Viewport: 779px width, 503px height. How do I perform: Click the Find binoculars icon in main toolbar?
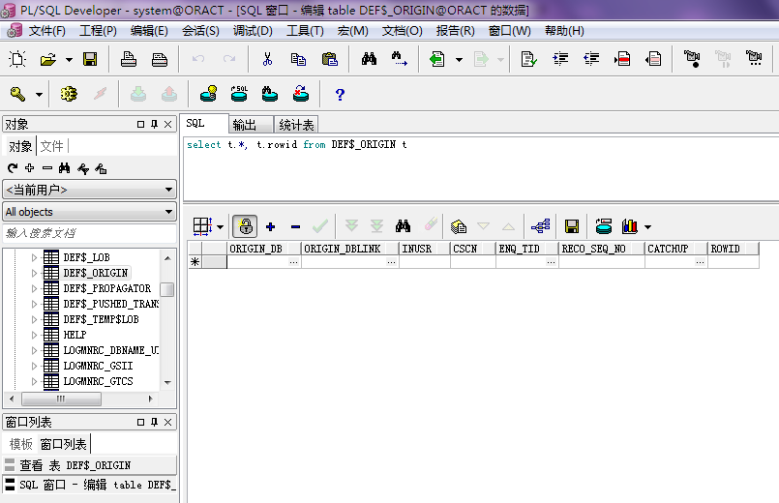pyautogui.click(x=369, y=60)
